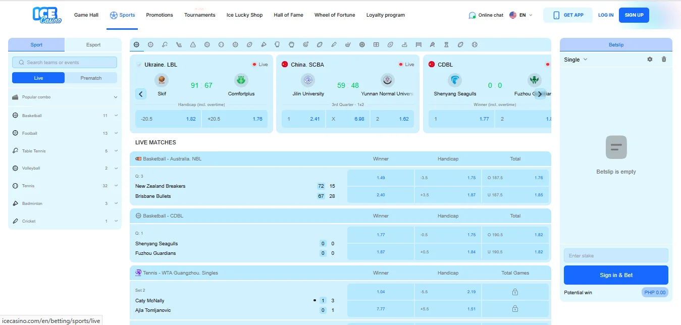681x325 pixels.
Task: Clear betslip with the trash icon
Action: (x=664, y=60)
